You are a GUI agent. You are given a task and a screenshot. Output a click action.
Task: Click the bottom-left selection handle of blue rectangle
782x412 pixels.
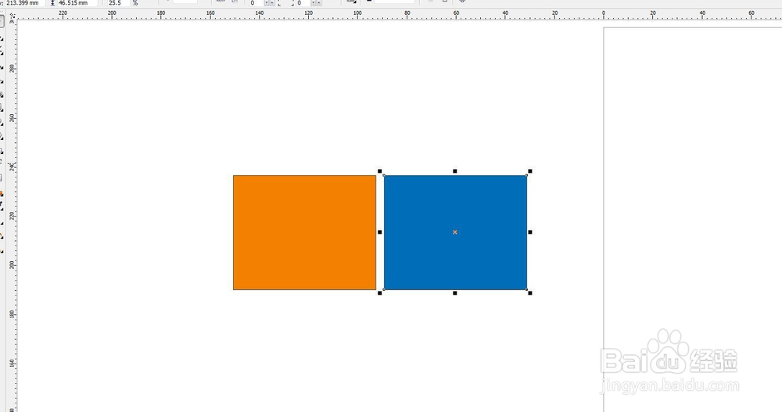pyautogui.click(x=380, y=293)
